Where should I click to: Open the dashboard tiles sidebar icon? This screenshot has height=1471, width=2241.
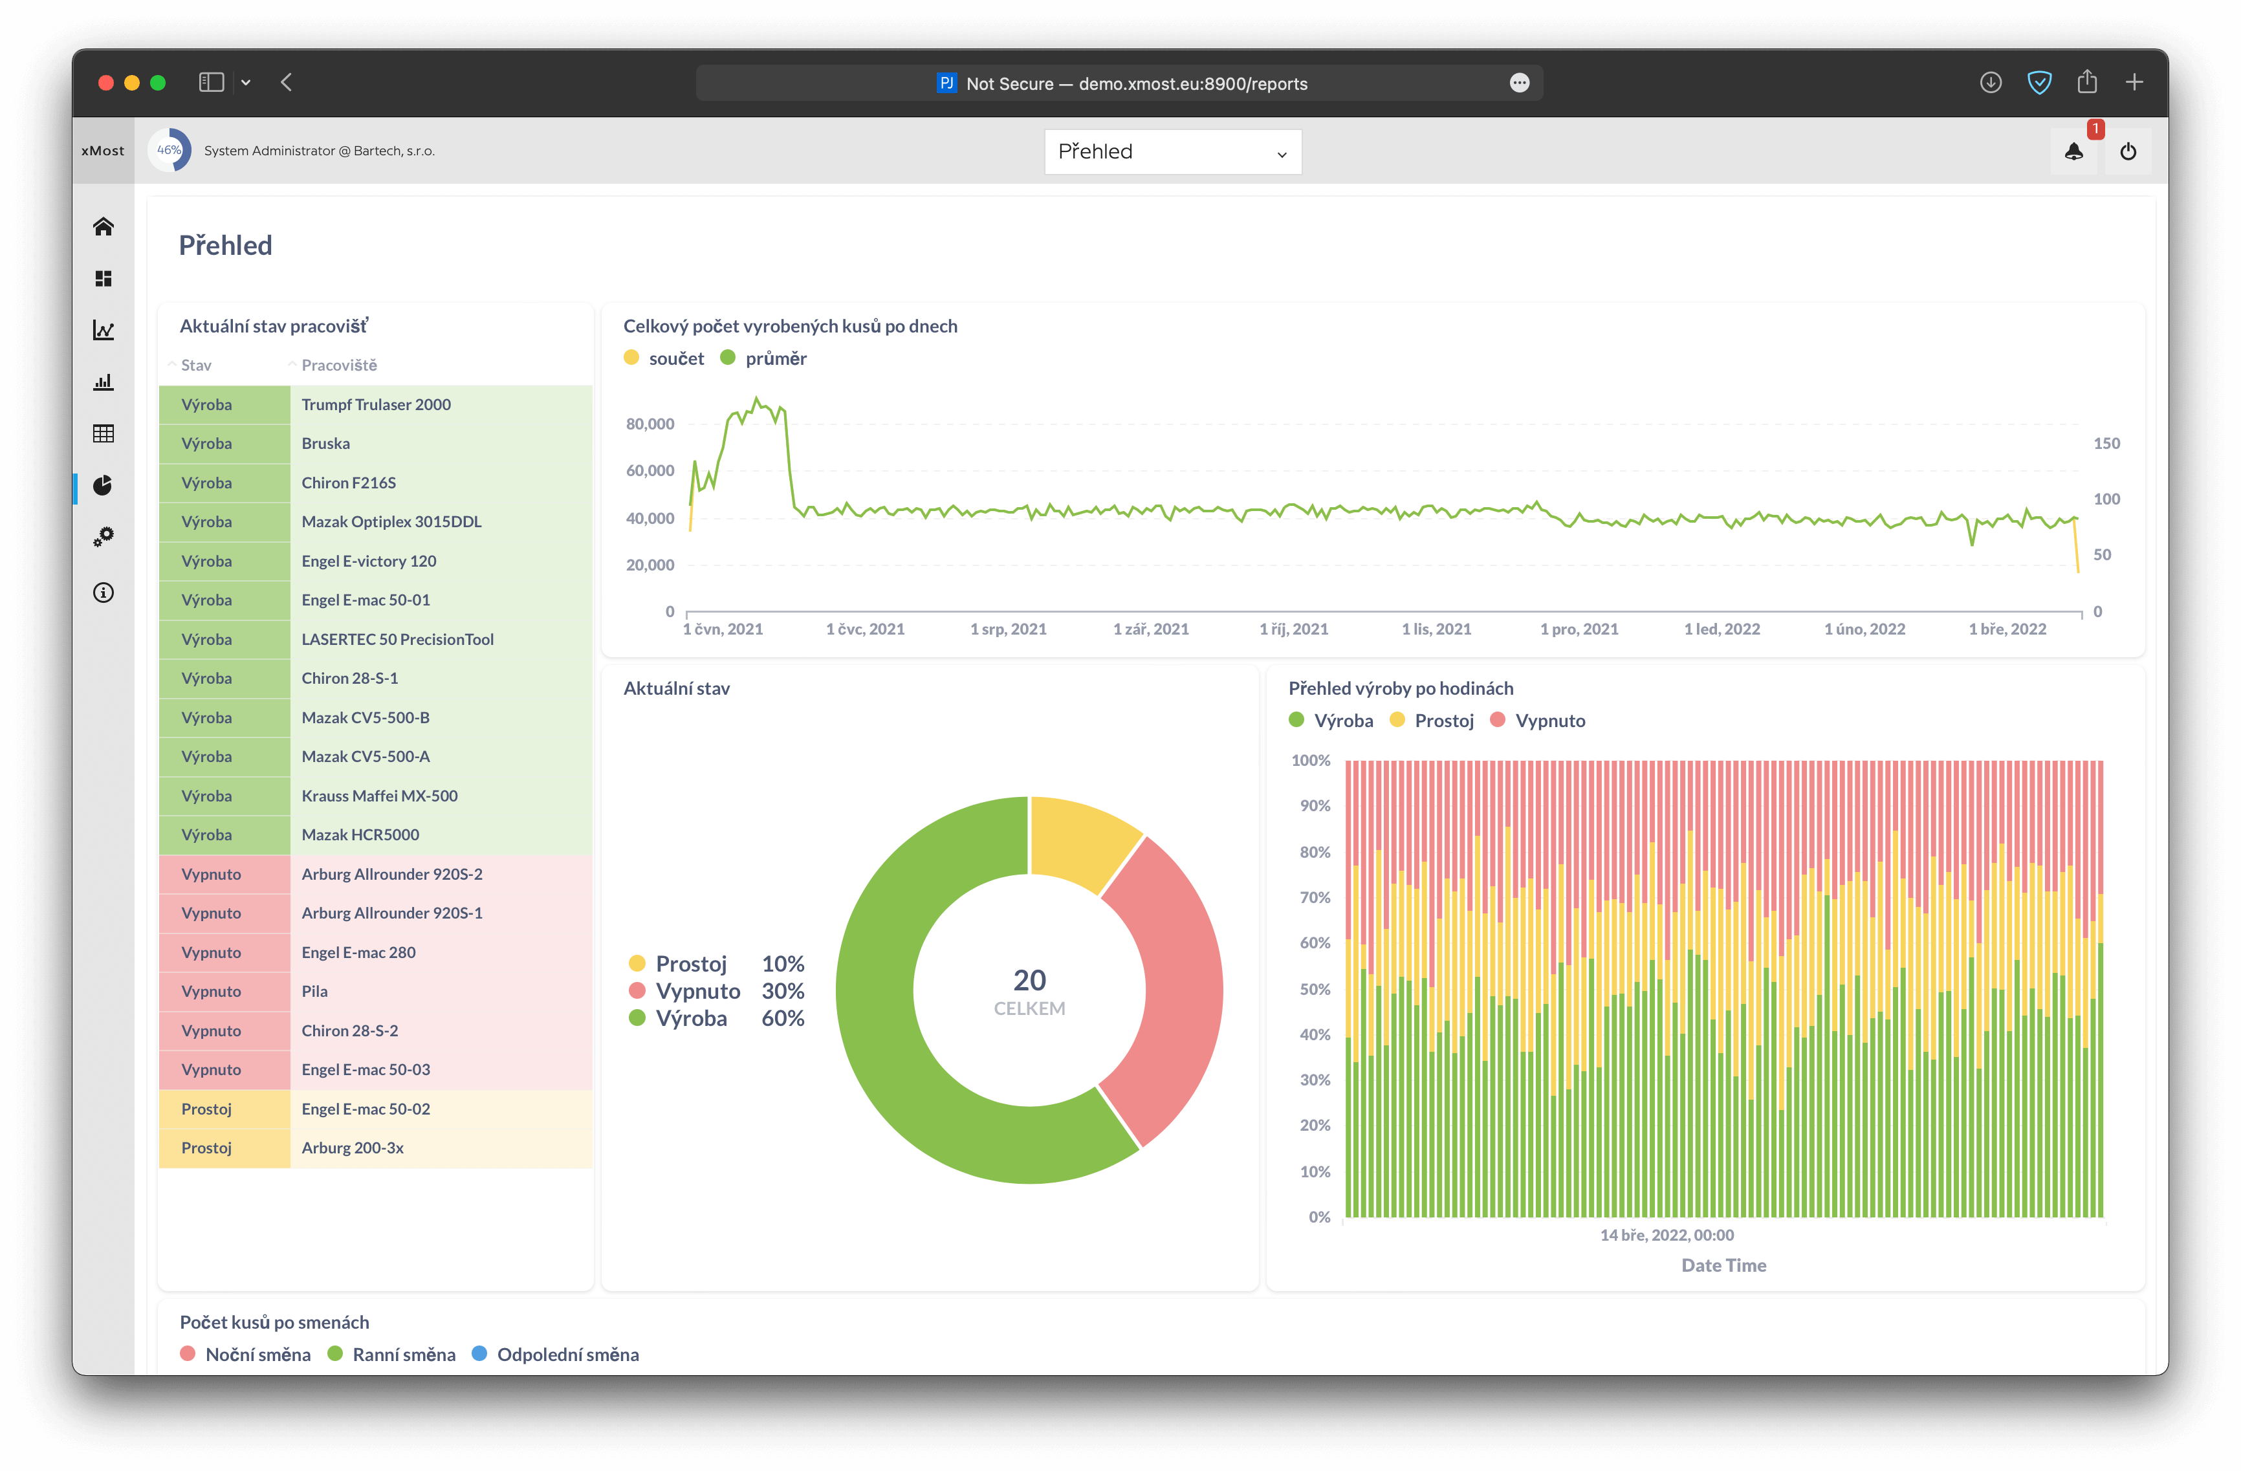[x=104, y=279]
